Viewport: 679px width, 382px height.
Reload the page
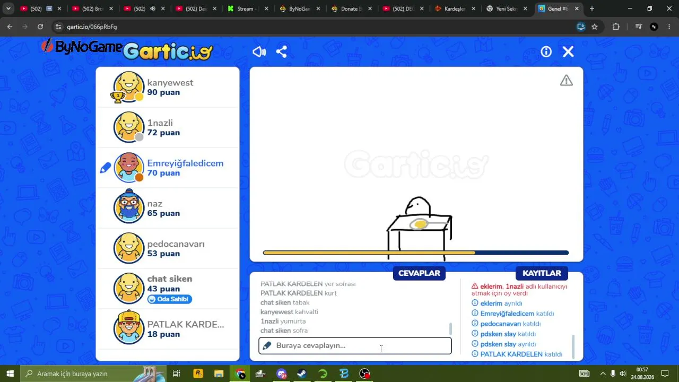[40, 27]
